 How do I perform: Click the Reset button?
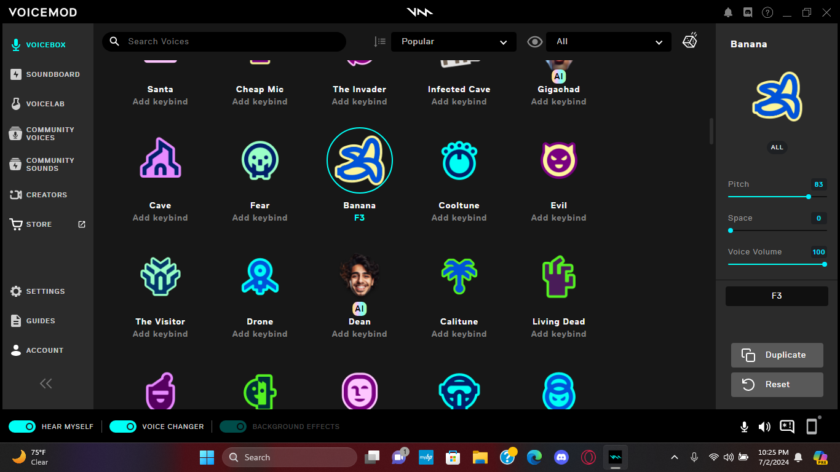(777, 385)
